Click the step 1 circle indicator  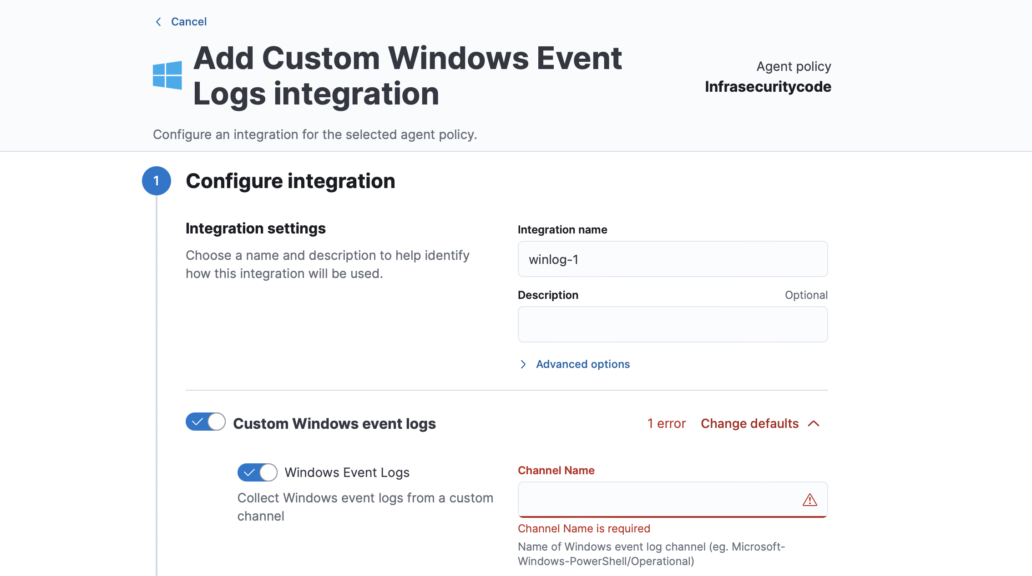click(x=156, y=181)
